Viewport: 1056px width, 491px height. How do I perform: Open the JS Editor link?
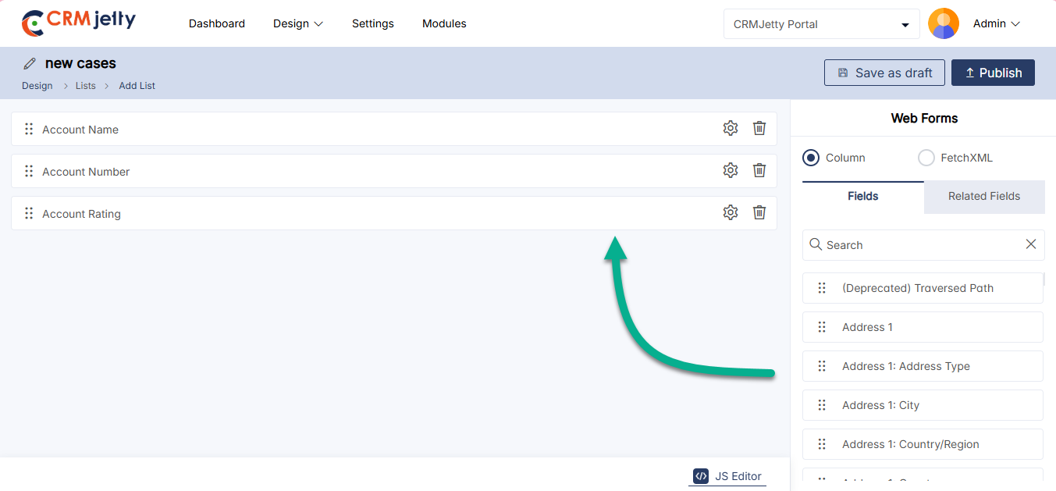727,476
